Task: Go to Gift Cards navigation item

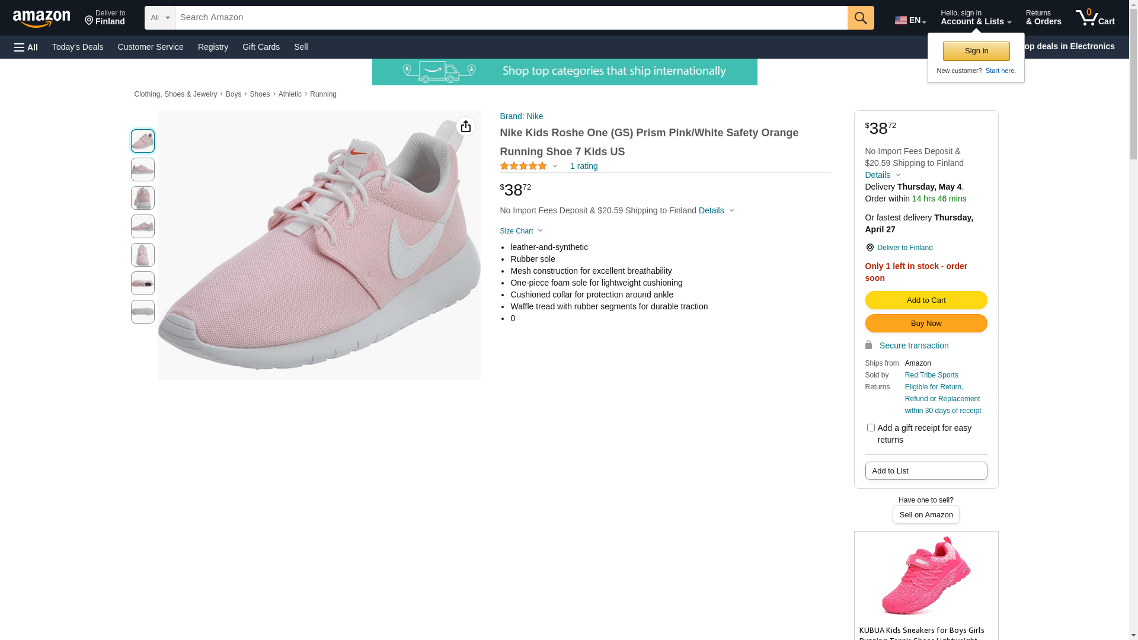Action: (261, 47)
